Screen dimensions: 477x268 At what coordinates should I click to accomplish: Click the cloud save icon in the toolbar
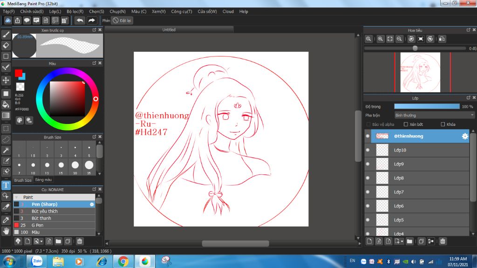(8, 21)
